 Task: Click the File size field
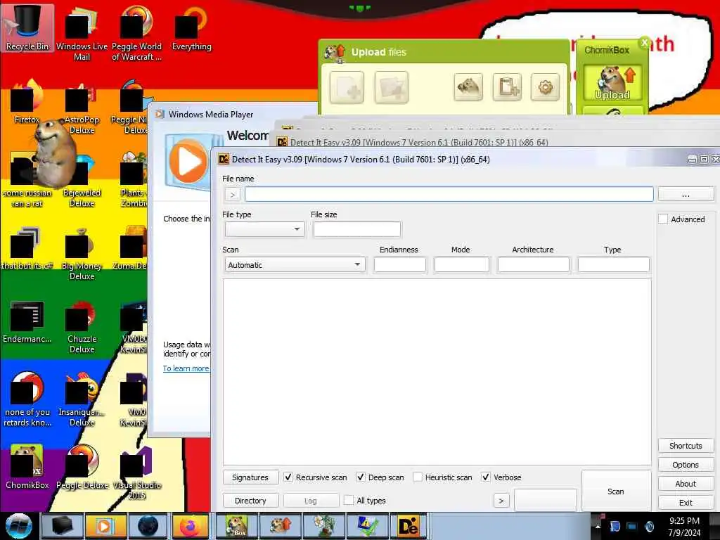tap(356, 229)
